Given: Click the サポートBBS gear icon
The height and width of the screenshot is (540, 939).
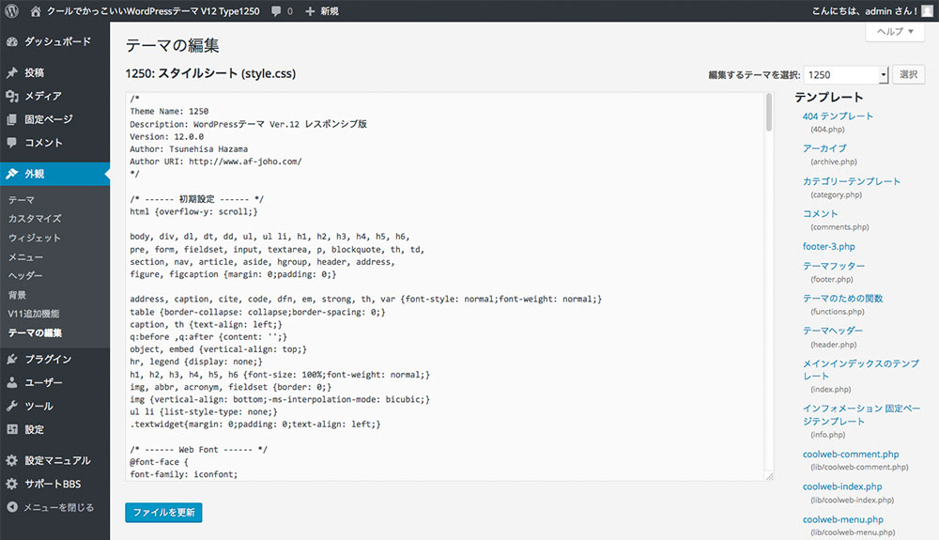Looking at the screenshot, I should 12,484.
